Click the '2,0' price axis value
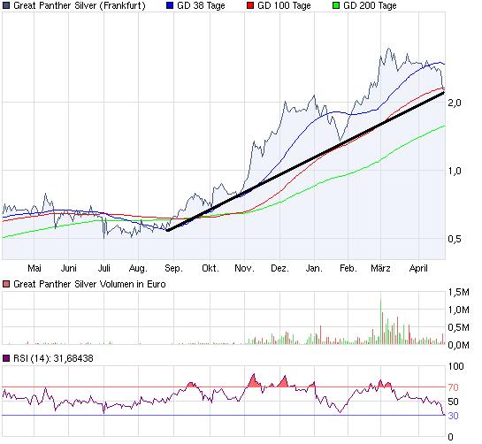This screenshot has height=444, width=482. tap(455, 103)
